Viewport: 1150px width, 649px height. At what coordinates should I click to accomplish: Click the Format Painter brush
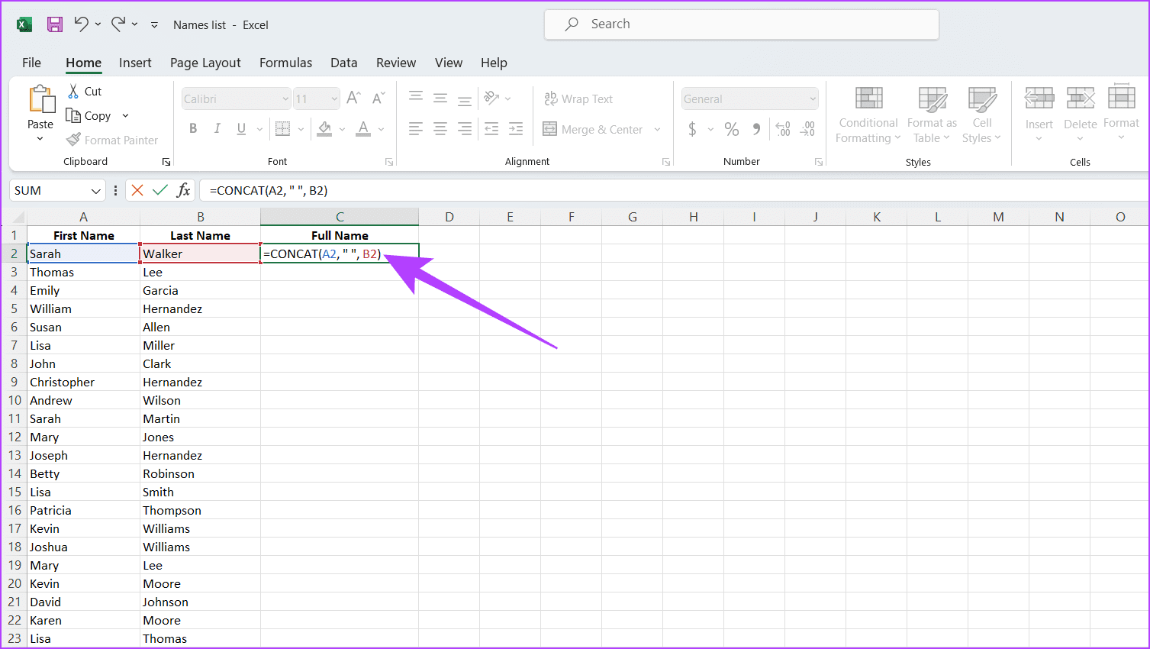click(x=73, y=140)
